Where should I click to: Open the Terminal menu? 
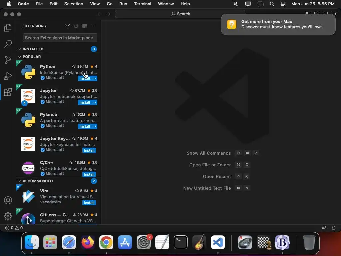(142, 4)
